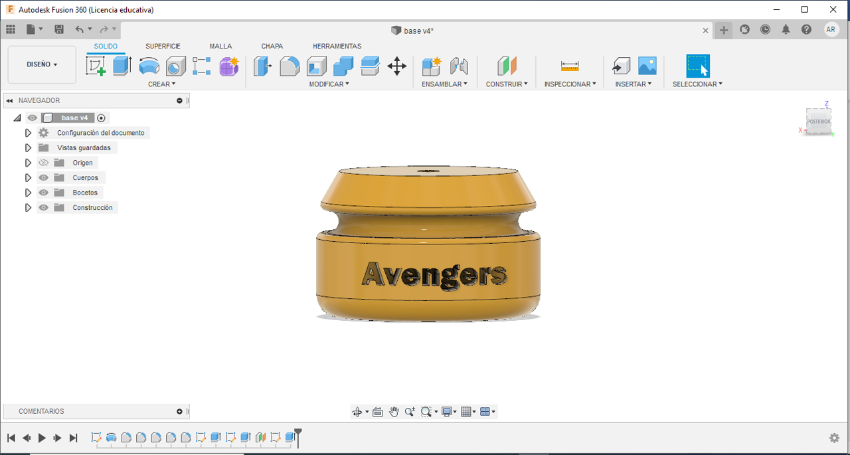Hide the Cuerpos folder

[44, 178]
